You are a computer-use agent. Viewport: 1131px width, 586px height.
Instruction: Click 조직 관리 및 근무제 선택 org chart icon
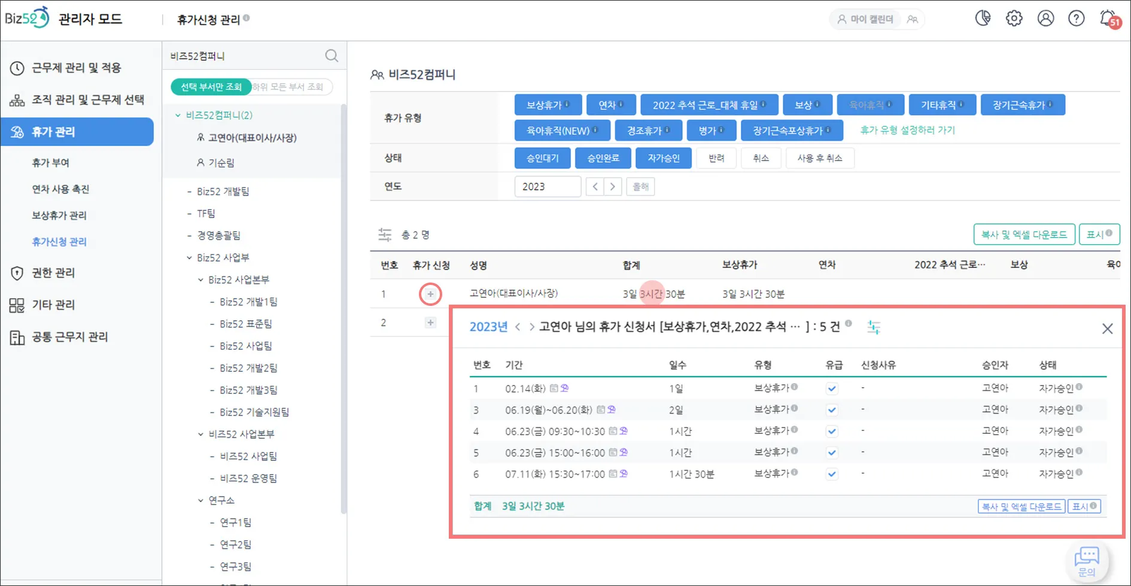[x=17, y=100]
